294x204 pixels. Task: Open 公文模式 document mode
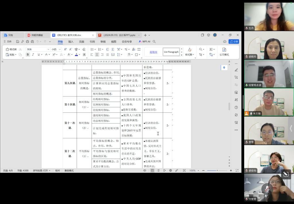224,52
